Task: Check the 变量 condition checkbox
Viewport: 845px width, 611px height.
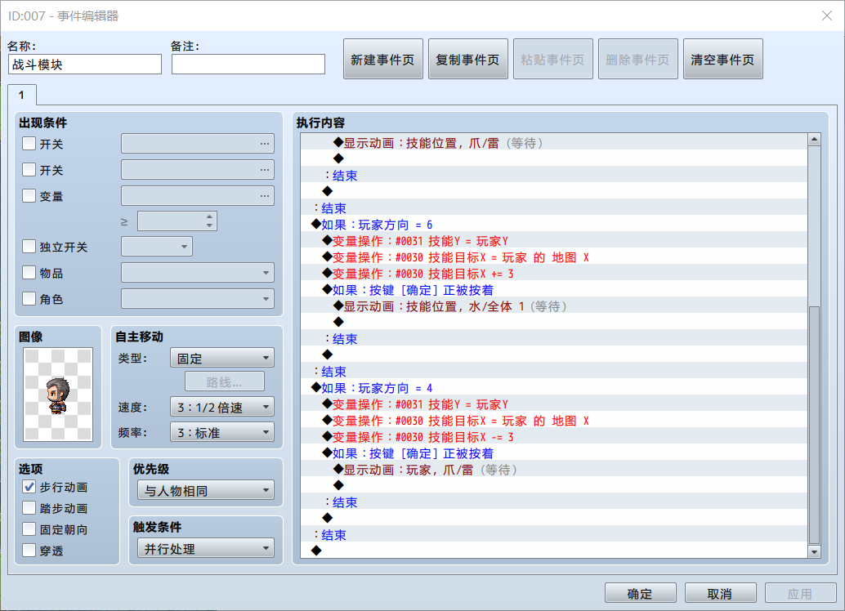Action: [x=29, y=195]
